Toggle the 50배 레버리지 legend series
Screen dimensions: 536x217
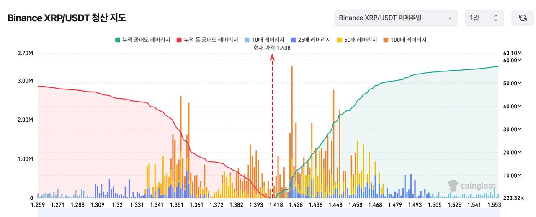(357, 40)
